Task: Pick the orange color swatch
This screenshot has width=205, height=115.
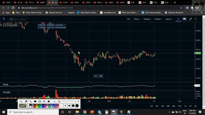Action: [x=58, y=107]
